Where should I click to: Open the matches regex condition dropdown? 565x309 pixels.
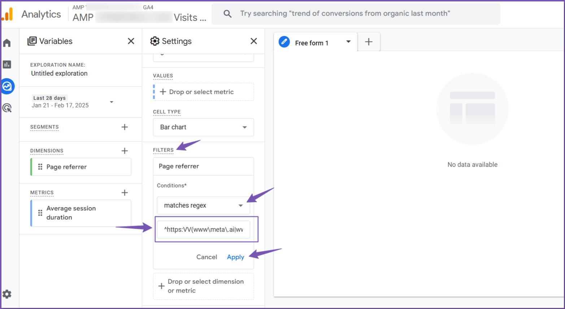[x=203, y=206]
